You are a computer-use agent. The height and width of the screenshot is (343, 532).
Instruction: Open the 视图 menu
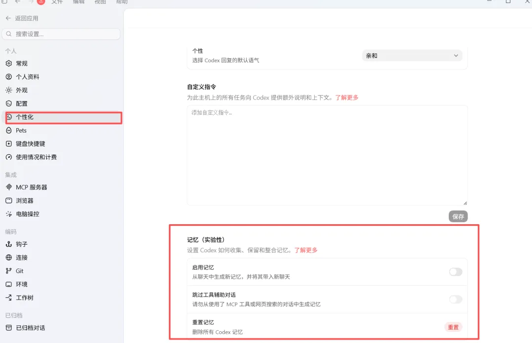(100, 1)
